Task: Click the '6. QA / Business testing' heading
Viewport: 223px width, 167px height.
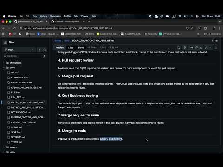Action: (78, 96)
